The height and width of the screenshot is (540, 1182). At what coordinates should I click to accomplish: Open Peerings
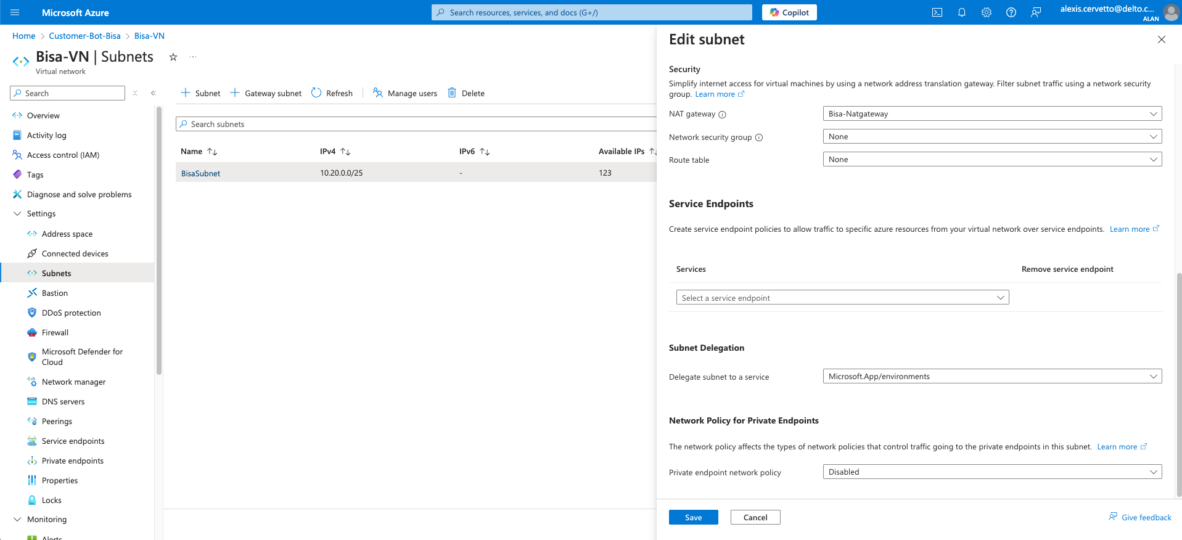pos(57,421)
